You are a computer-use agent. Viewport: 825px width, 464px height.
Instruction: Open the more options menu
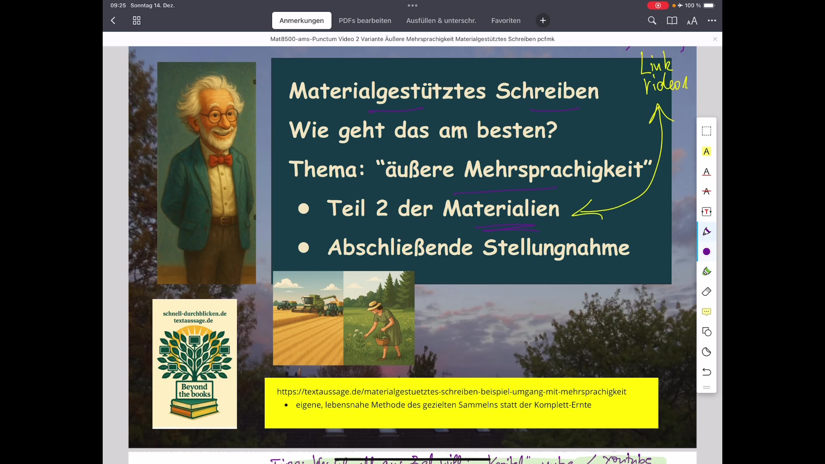(712, 20)
